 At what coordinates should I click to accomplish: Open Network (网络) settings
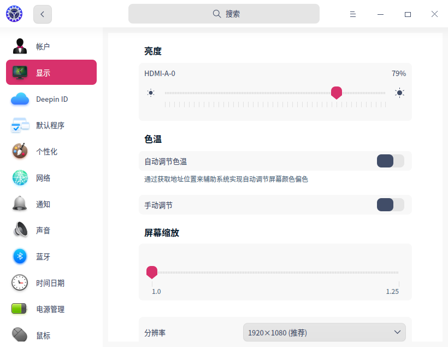click(x=51, y=177)
